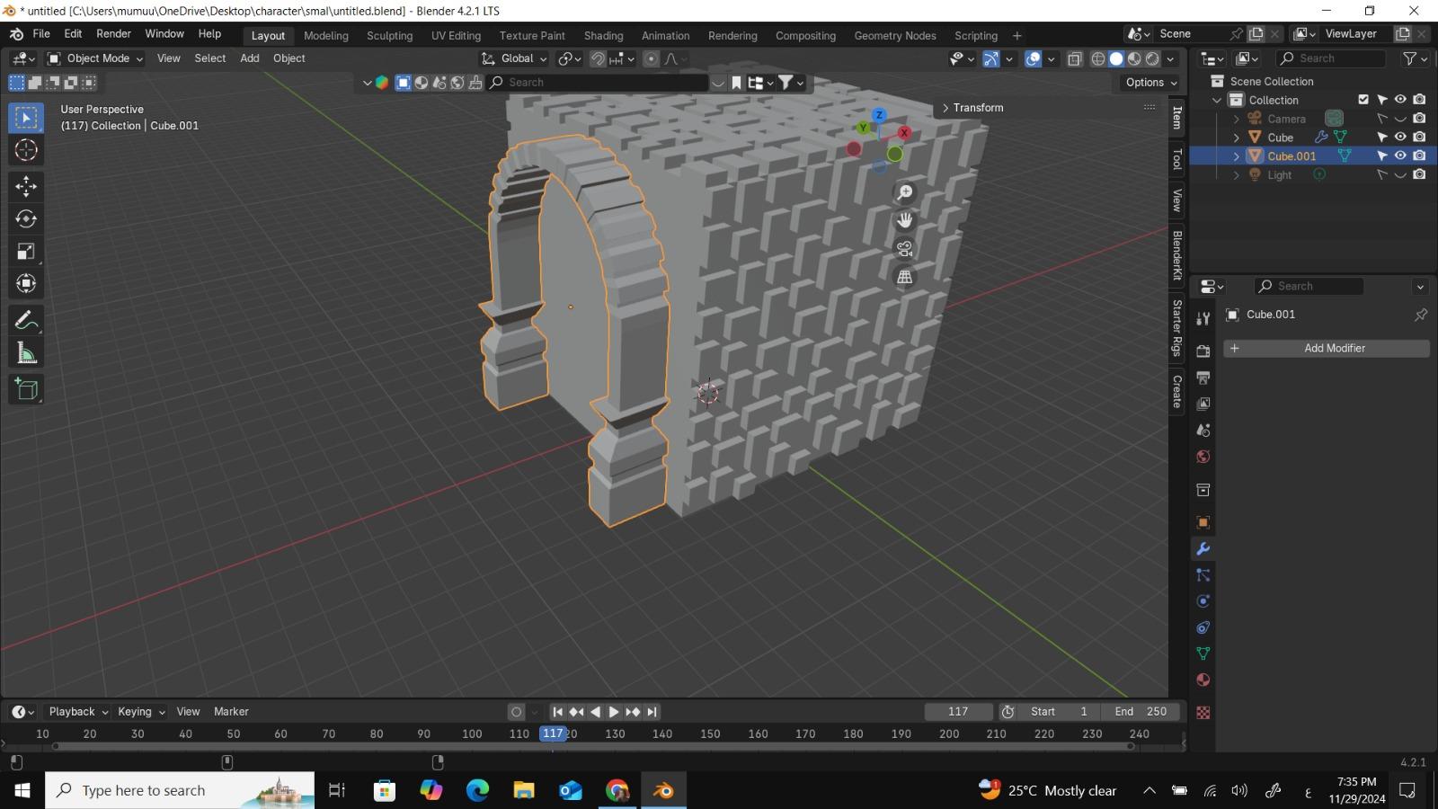Open Physics properties tab icon
The image size is (1438, 809).
pyautogui.click(x=1203, y=601)
